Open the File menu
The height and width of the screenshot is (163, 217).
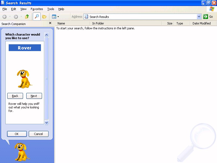(5, 9)
